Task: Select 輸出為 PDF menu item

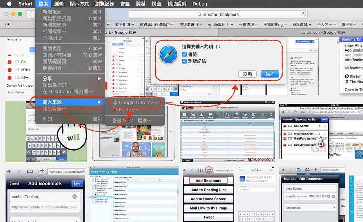Action: click(70, 85)
